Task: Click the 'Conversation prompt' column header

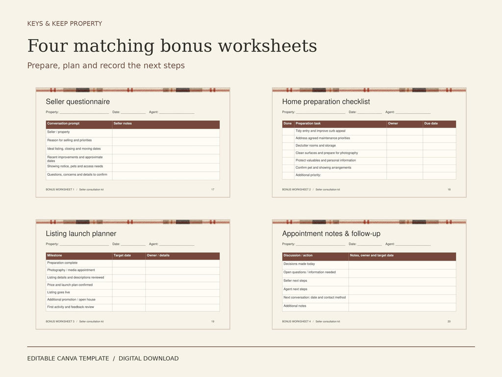Action: [79, 124]
